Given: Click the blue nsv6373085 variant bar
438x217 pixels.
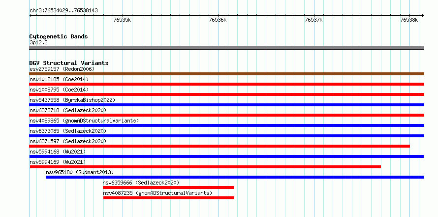Looking at the screenshot, I should (227, 136).
